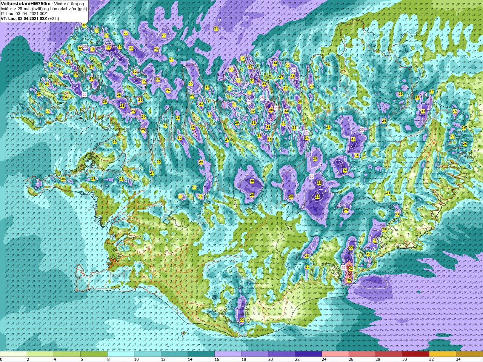Select the pale cyan 8–10 legend swatch
Screen dimensions: 483x362
click(x=121, y=354)
